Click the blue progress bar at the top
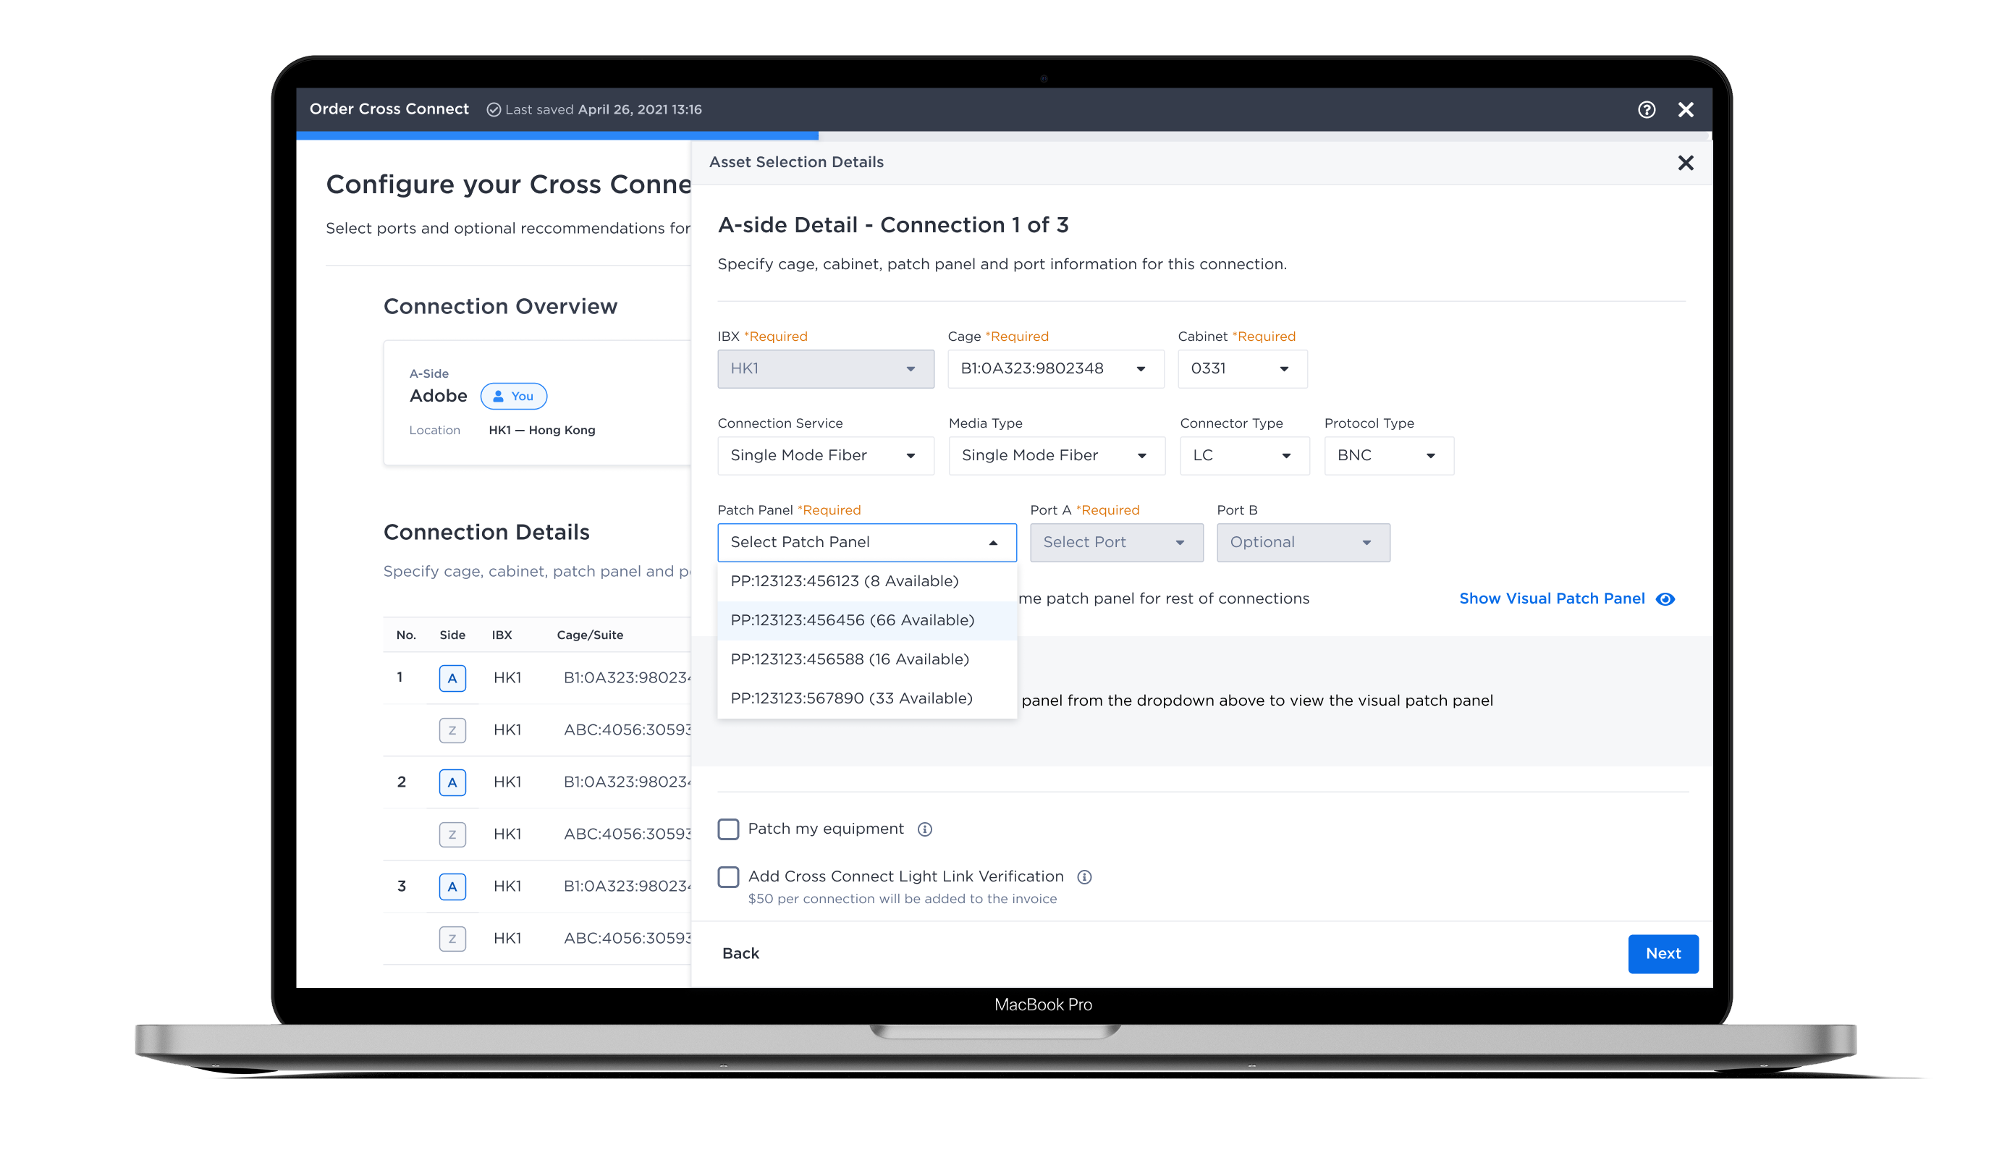 click(x=557, y=136)
